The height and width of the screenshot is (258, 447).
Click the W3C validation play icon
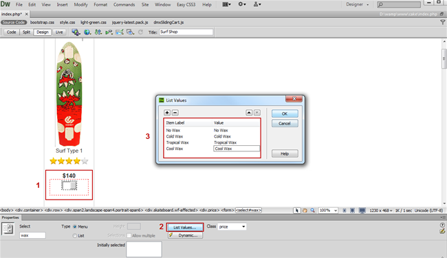pyautogui.click(x=109, y=32)
